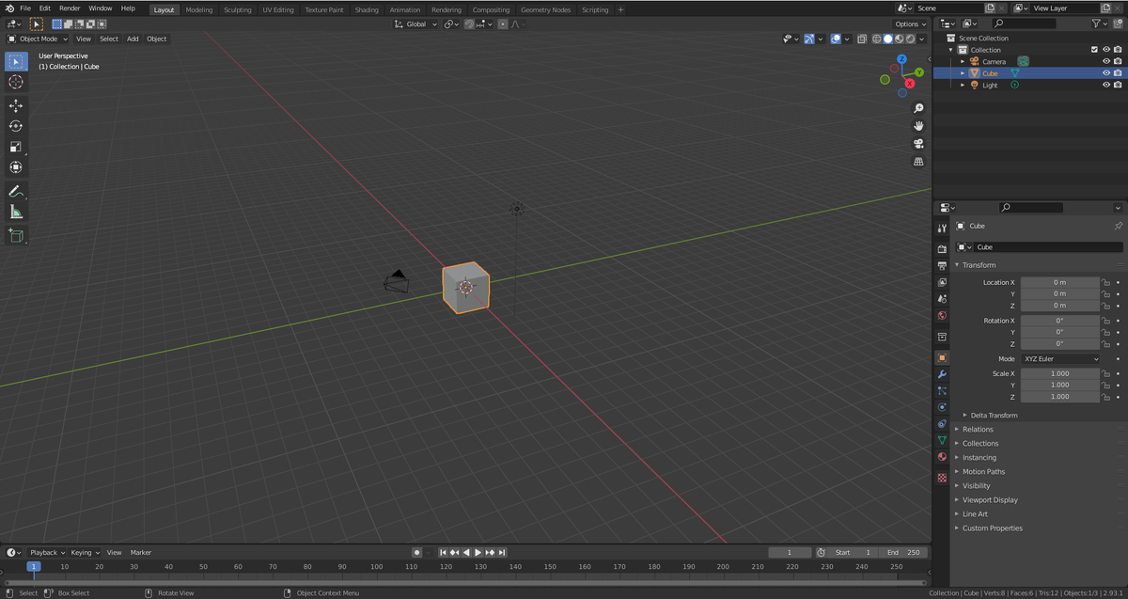The width and height of the screenshot is (1128, 599).
Task: Open Global transform orientation dropdown
Action: click(x=415, y=24)
